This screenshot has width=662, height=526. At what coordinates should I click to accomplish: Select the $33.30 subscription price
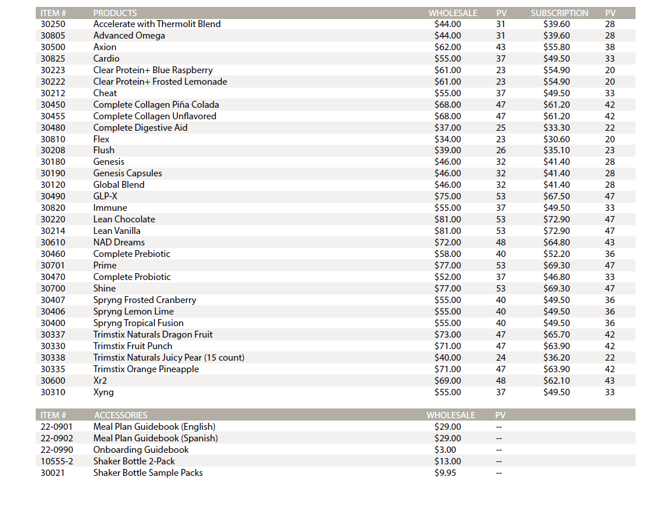pyautogui.click(x=557, y=127)
